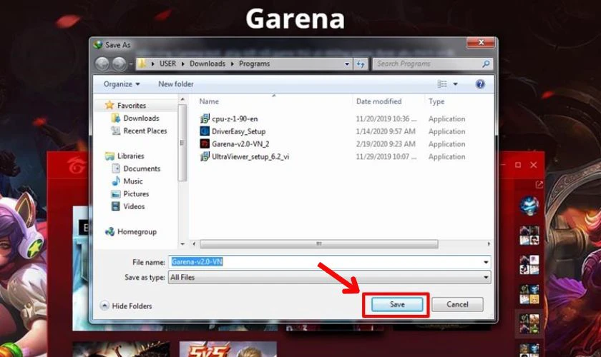Expand the File name dropdown arrow
Viewport: 601px width, 357px height.
pyautogui.click(x=486, y=262)
